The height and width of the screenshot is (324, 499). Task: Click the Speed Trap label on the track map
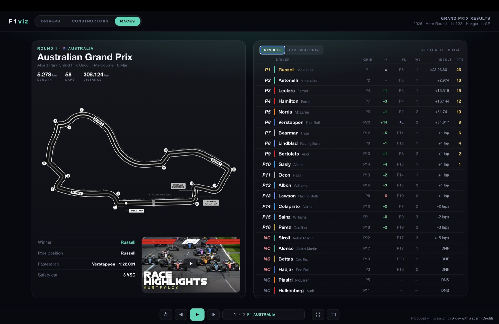coord(137,211)
